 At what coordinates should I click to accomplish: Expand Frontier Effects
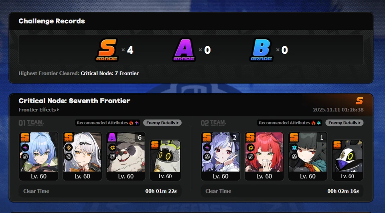(39, 110)
